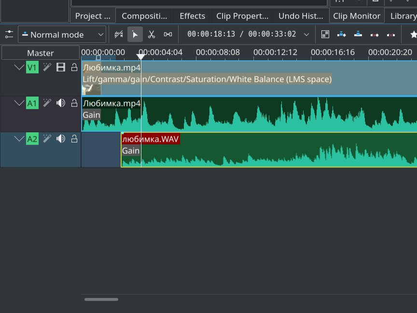Toggle V1 track effects wand icon
Image resolution: width=417 pixels, height=313 pixels.
pyautogui.click(x=47, y=67)
